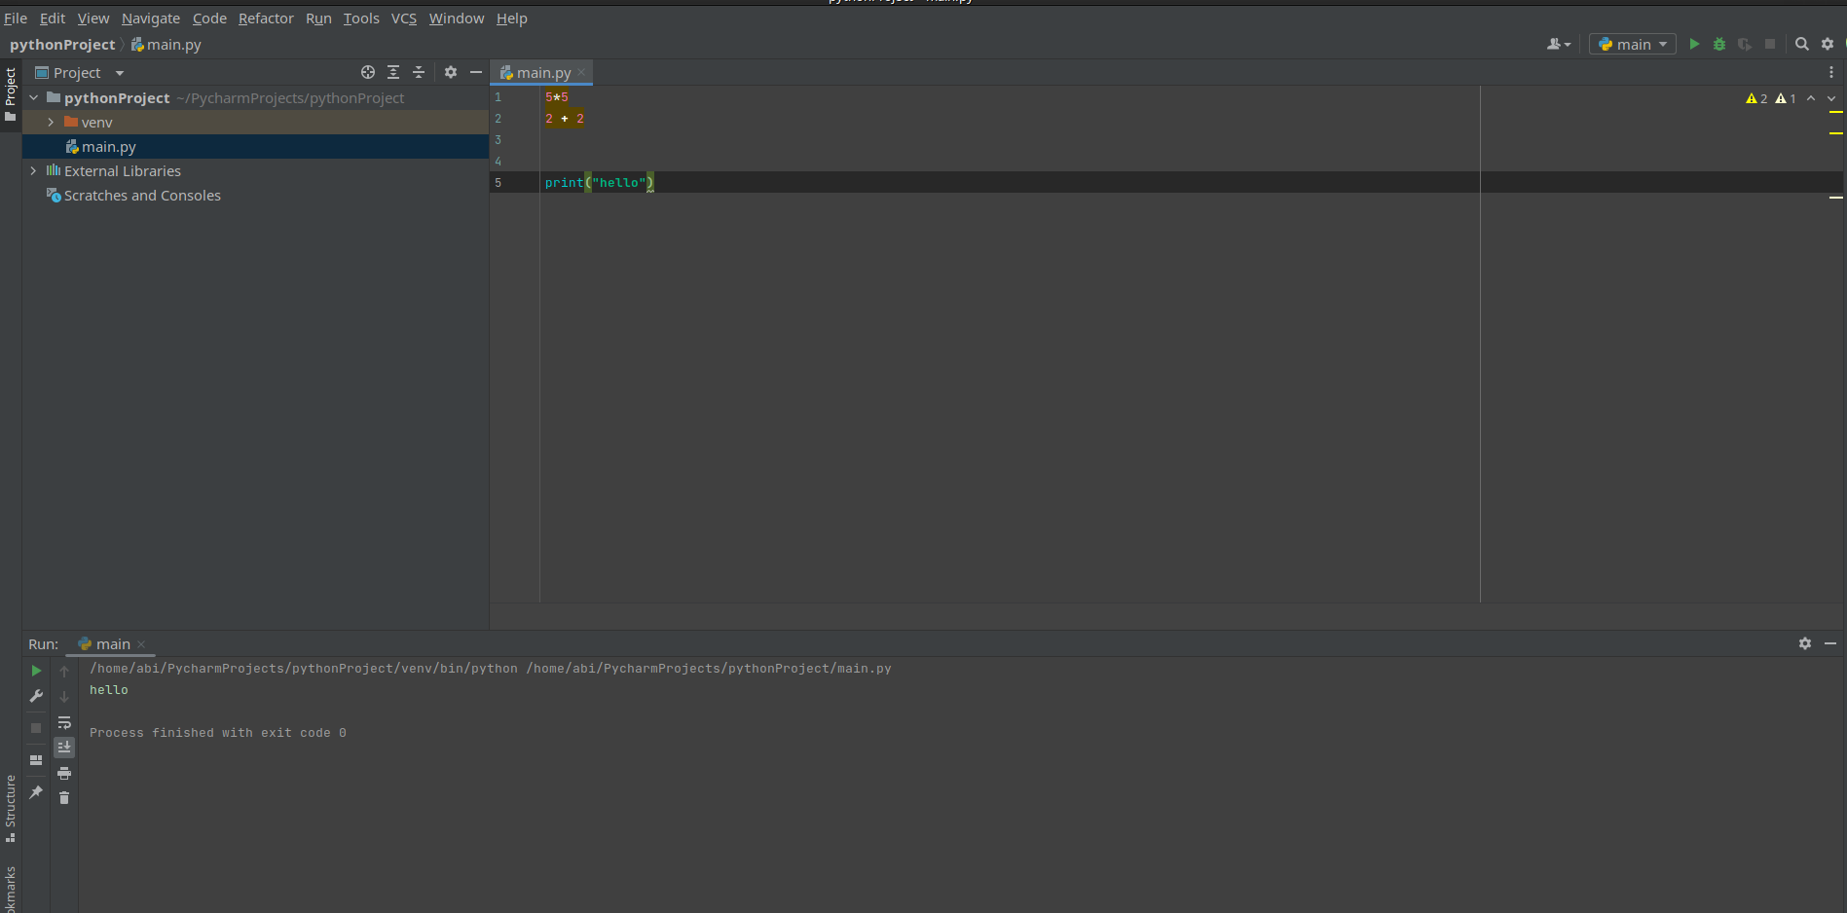Expand the venv folder

tap(50, 123)
